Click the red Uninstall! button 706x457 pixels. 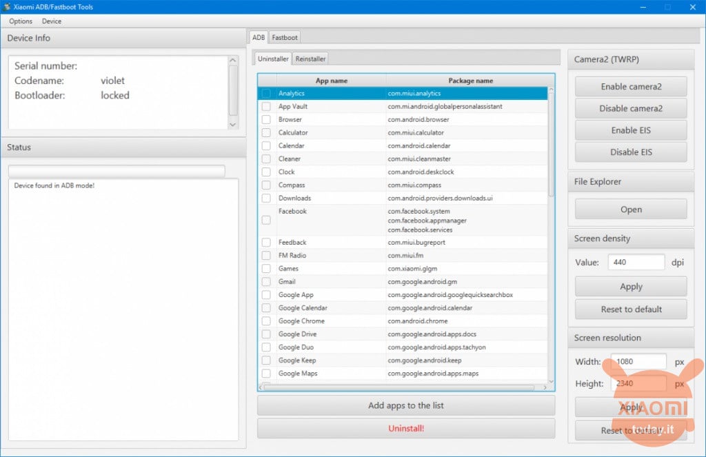click(x=405, y=428)
